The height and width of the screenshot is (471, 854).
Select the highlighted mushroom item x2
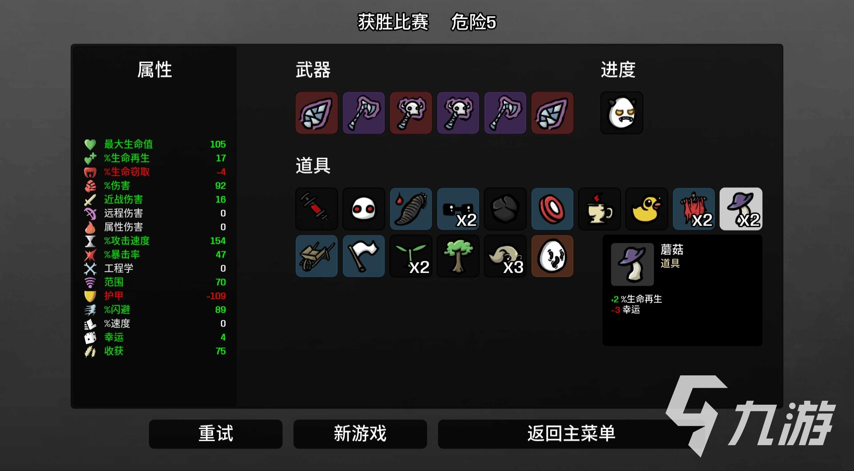coord(741,209)
